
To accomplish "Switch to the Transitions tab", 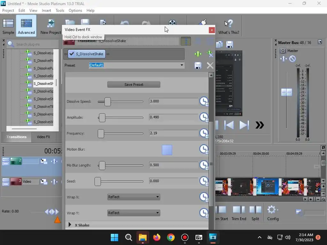I will pyautogui.click(x=17, y=137).
